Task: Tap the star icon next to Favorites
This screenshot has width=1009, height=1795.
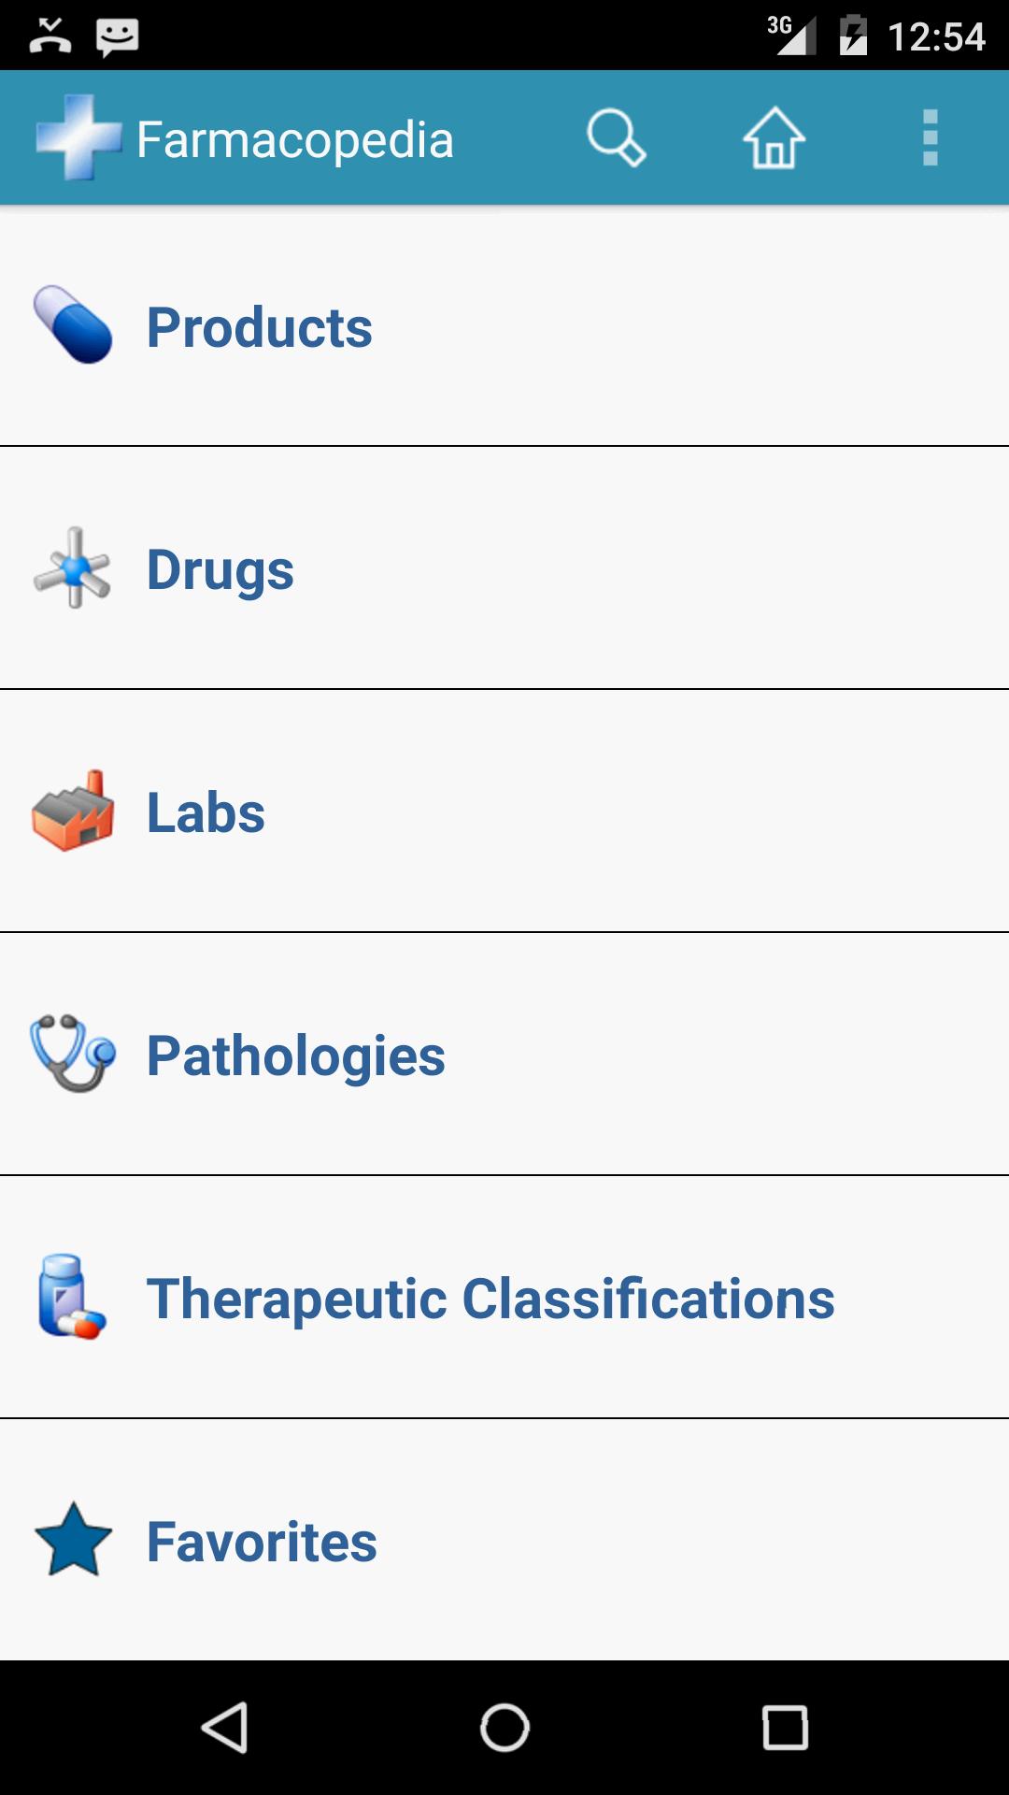Action: 73,1543
